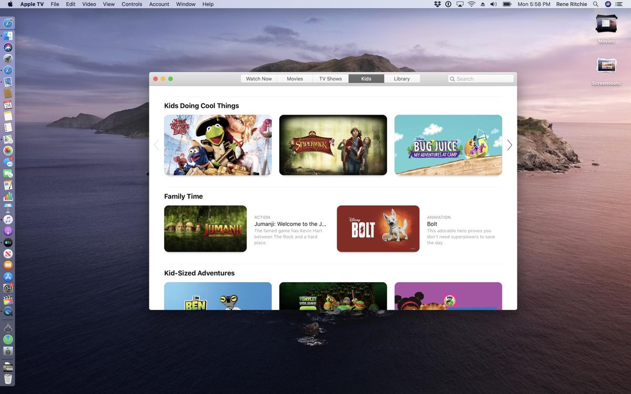Click the Wi-Fi status icon

pyautogui.click(x=472, y=4)
